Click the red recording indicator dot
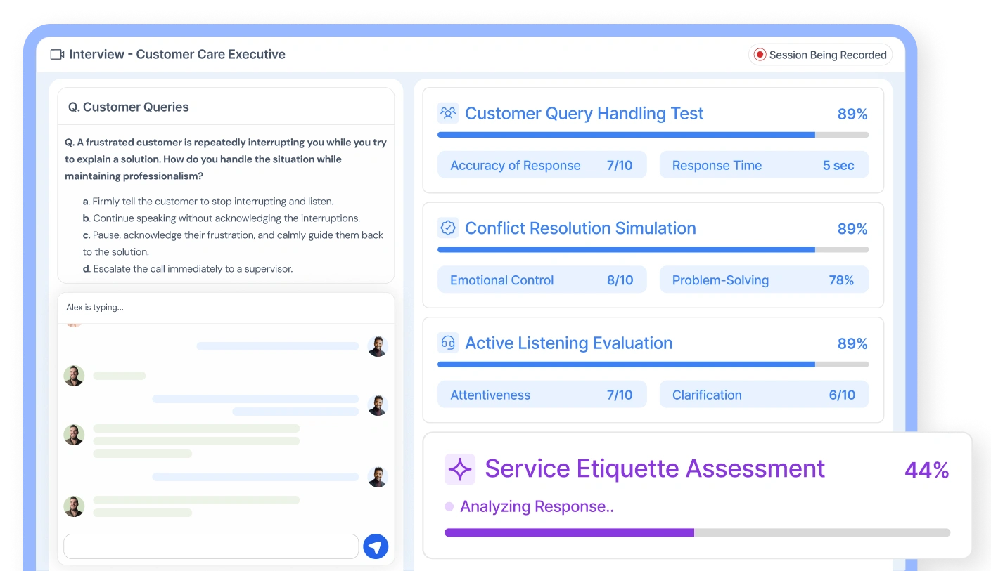The height and width of the screenshot is (571, 991). point(760,55)
